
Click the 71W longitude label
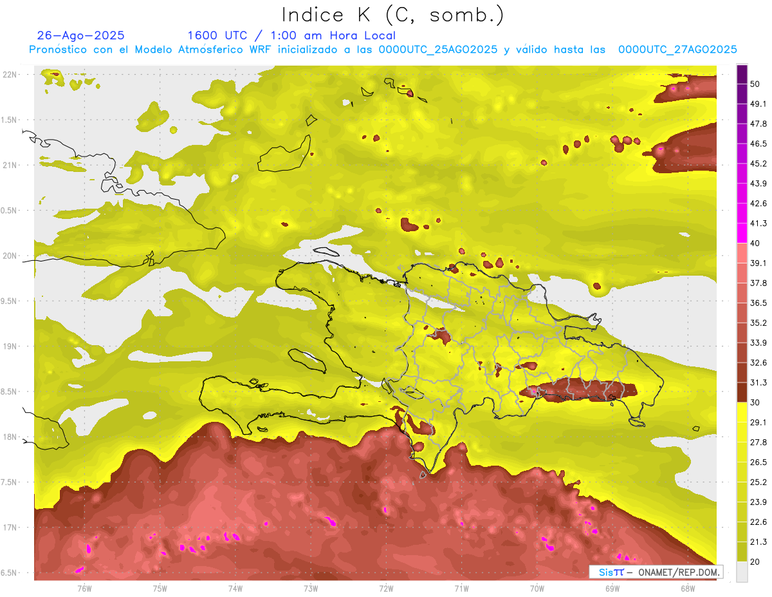tap(461, 588)
